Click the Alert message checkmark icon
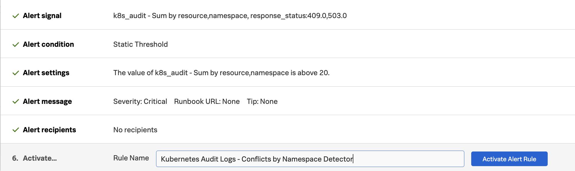 [16, 102]
